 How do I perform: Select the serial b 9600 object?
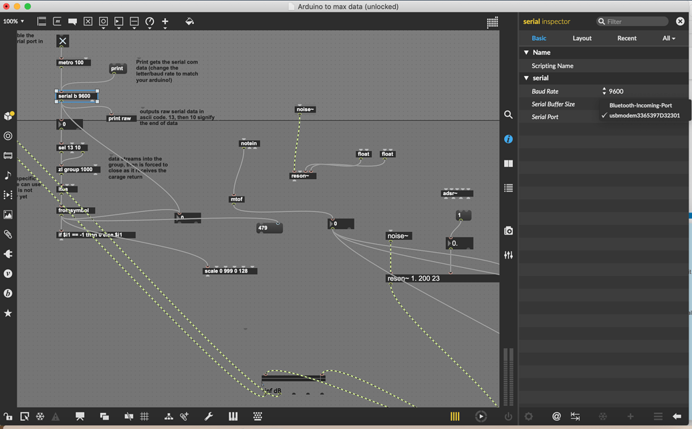pyautogui.click(x=76, y=96)
